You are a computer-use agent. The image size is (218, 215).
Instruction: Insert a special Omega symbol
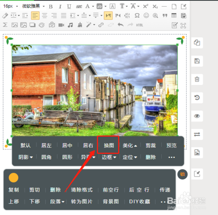point(137,15)
